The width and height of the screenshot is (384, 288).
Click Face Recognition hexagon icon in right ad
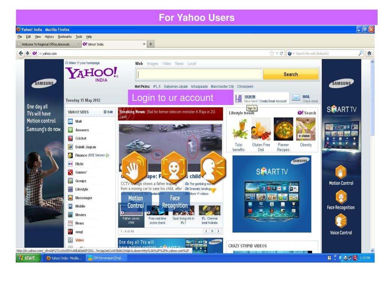click(341, 197)
